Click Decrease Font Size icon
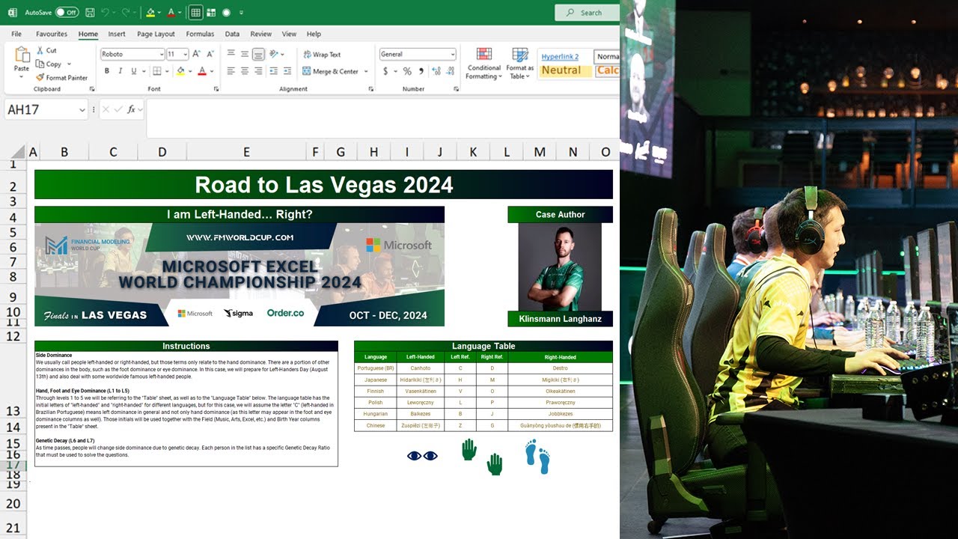 pos(209,54)
